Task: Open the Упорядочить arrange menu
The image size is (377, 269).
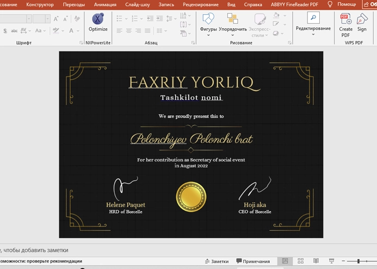Action: pyautogui.click(x=233, y=24)
